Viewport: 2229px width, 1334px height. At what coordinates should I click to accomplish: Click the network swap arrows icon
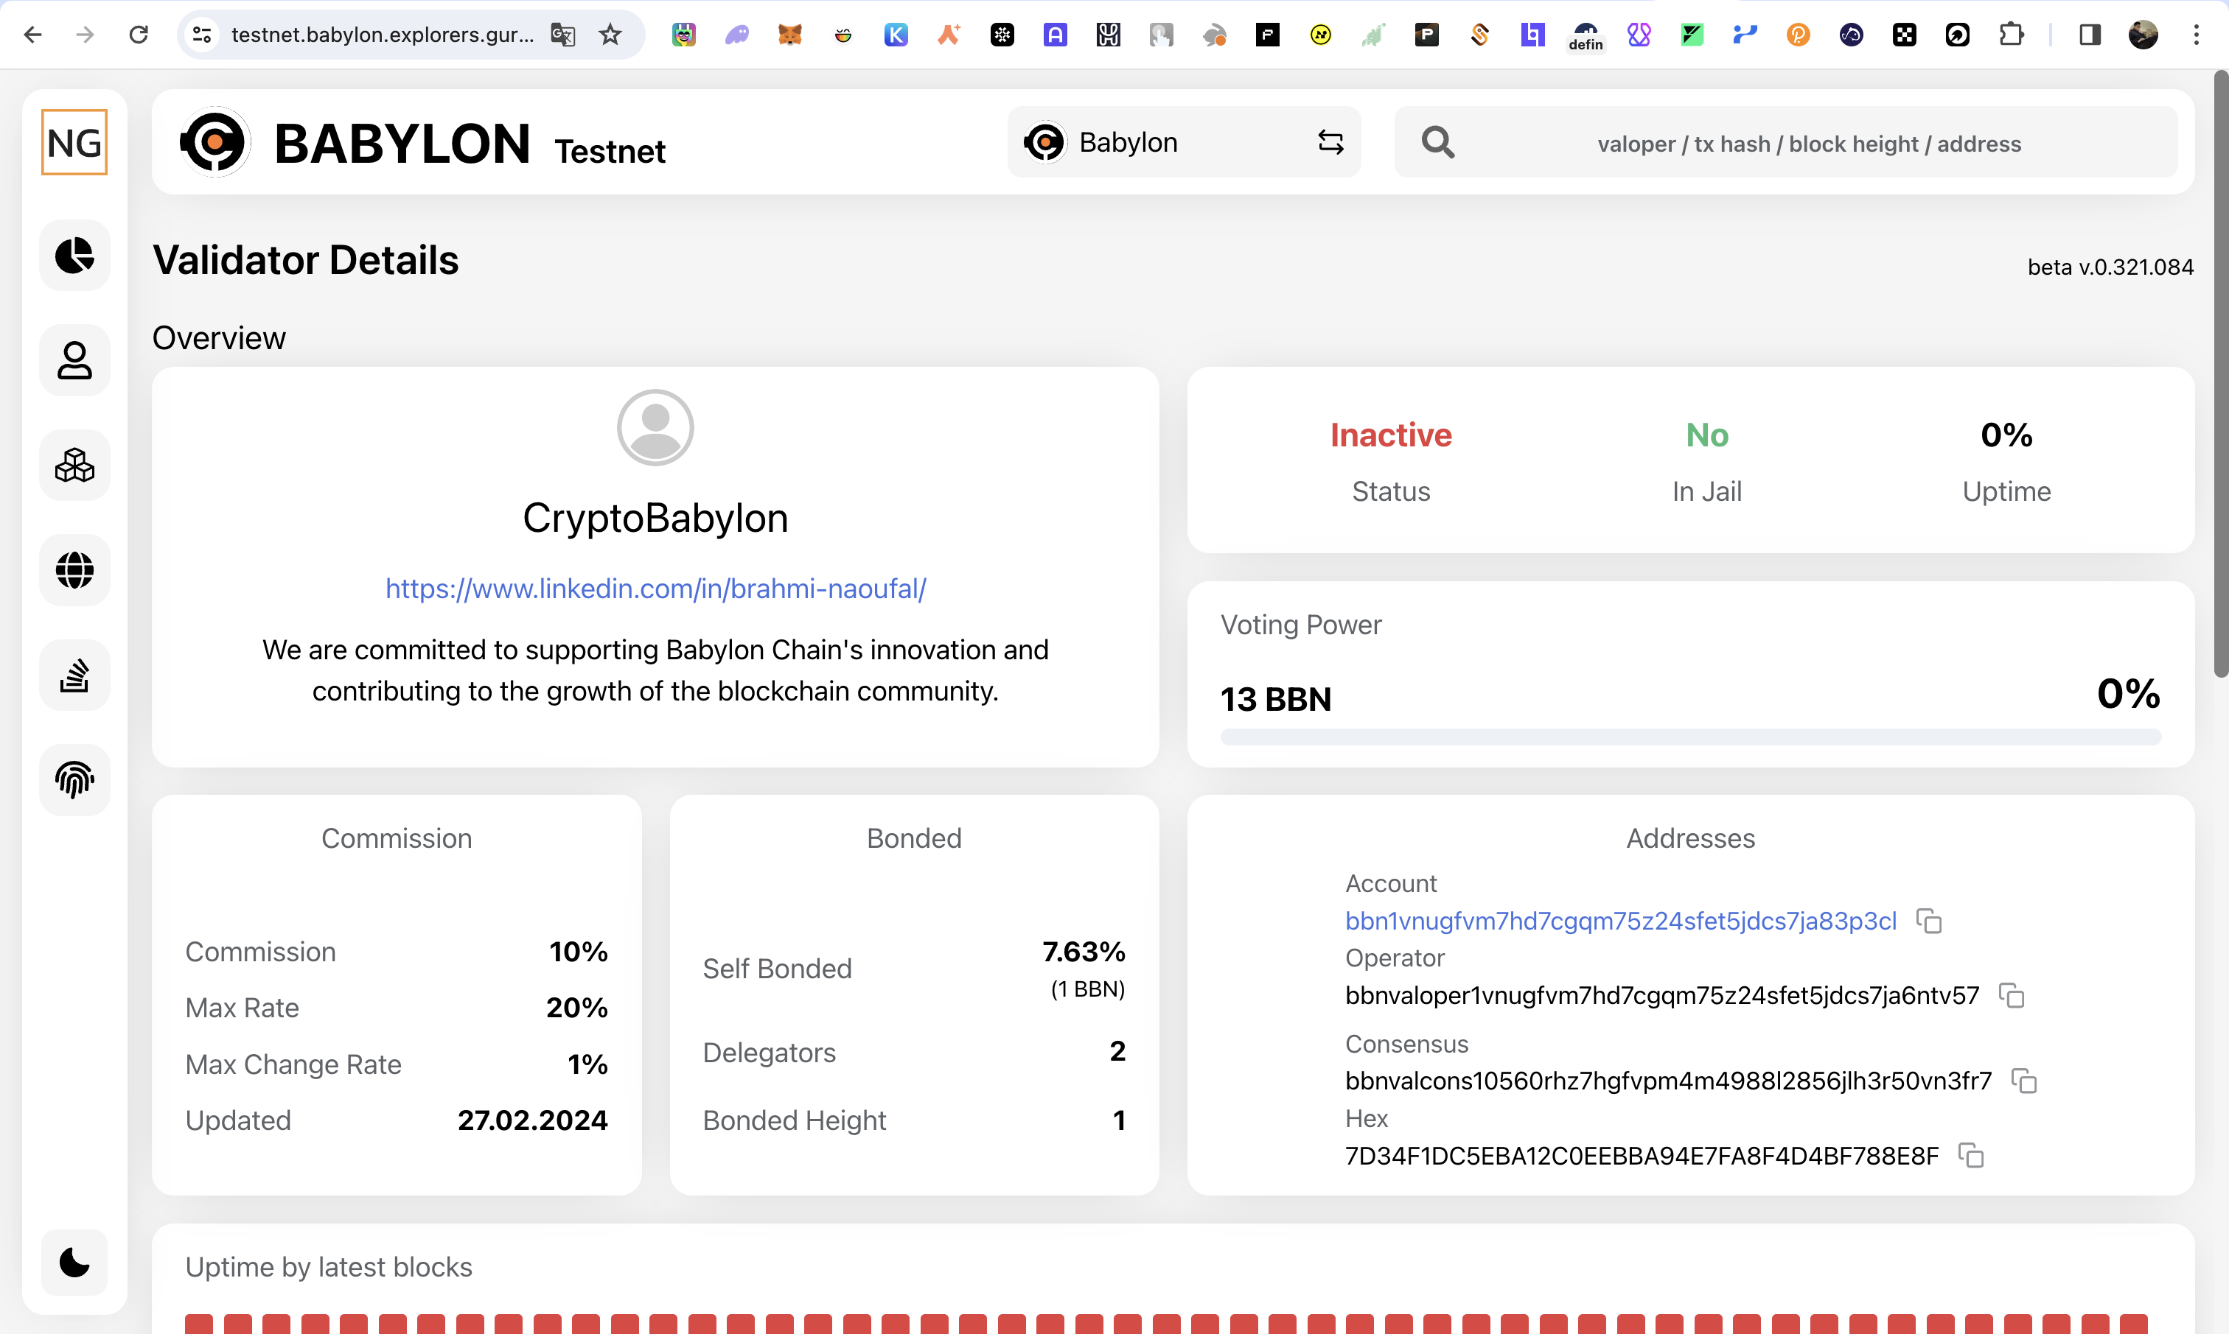[x=1330, y=142]
